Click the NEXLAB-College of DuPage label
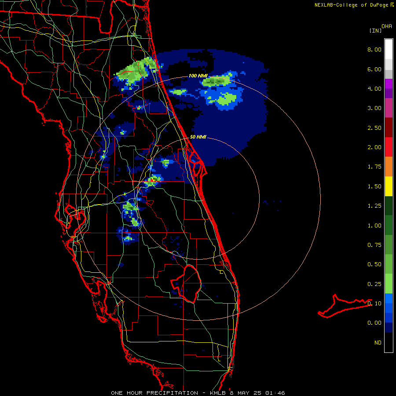The width and height of the screenshot is (396, 396). click(x=351, y=5)
